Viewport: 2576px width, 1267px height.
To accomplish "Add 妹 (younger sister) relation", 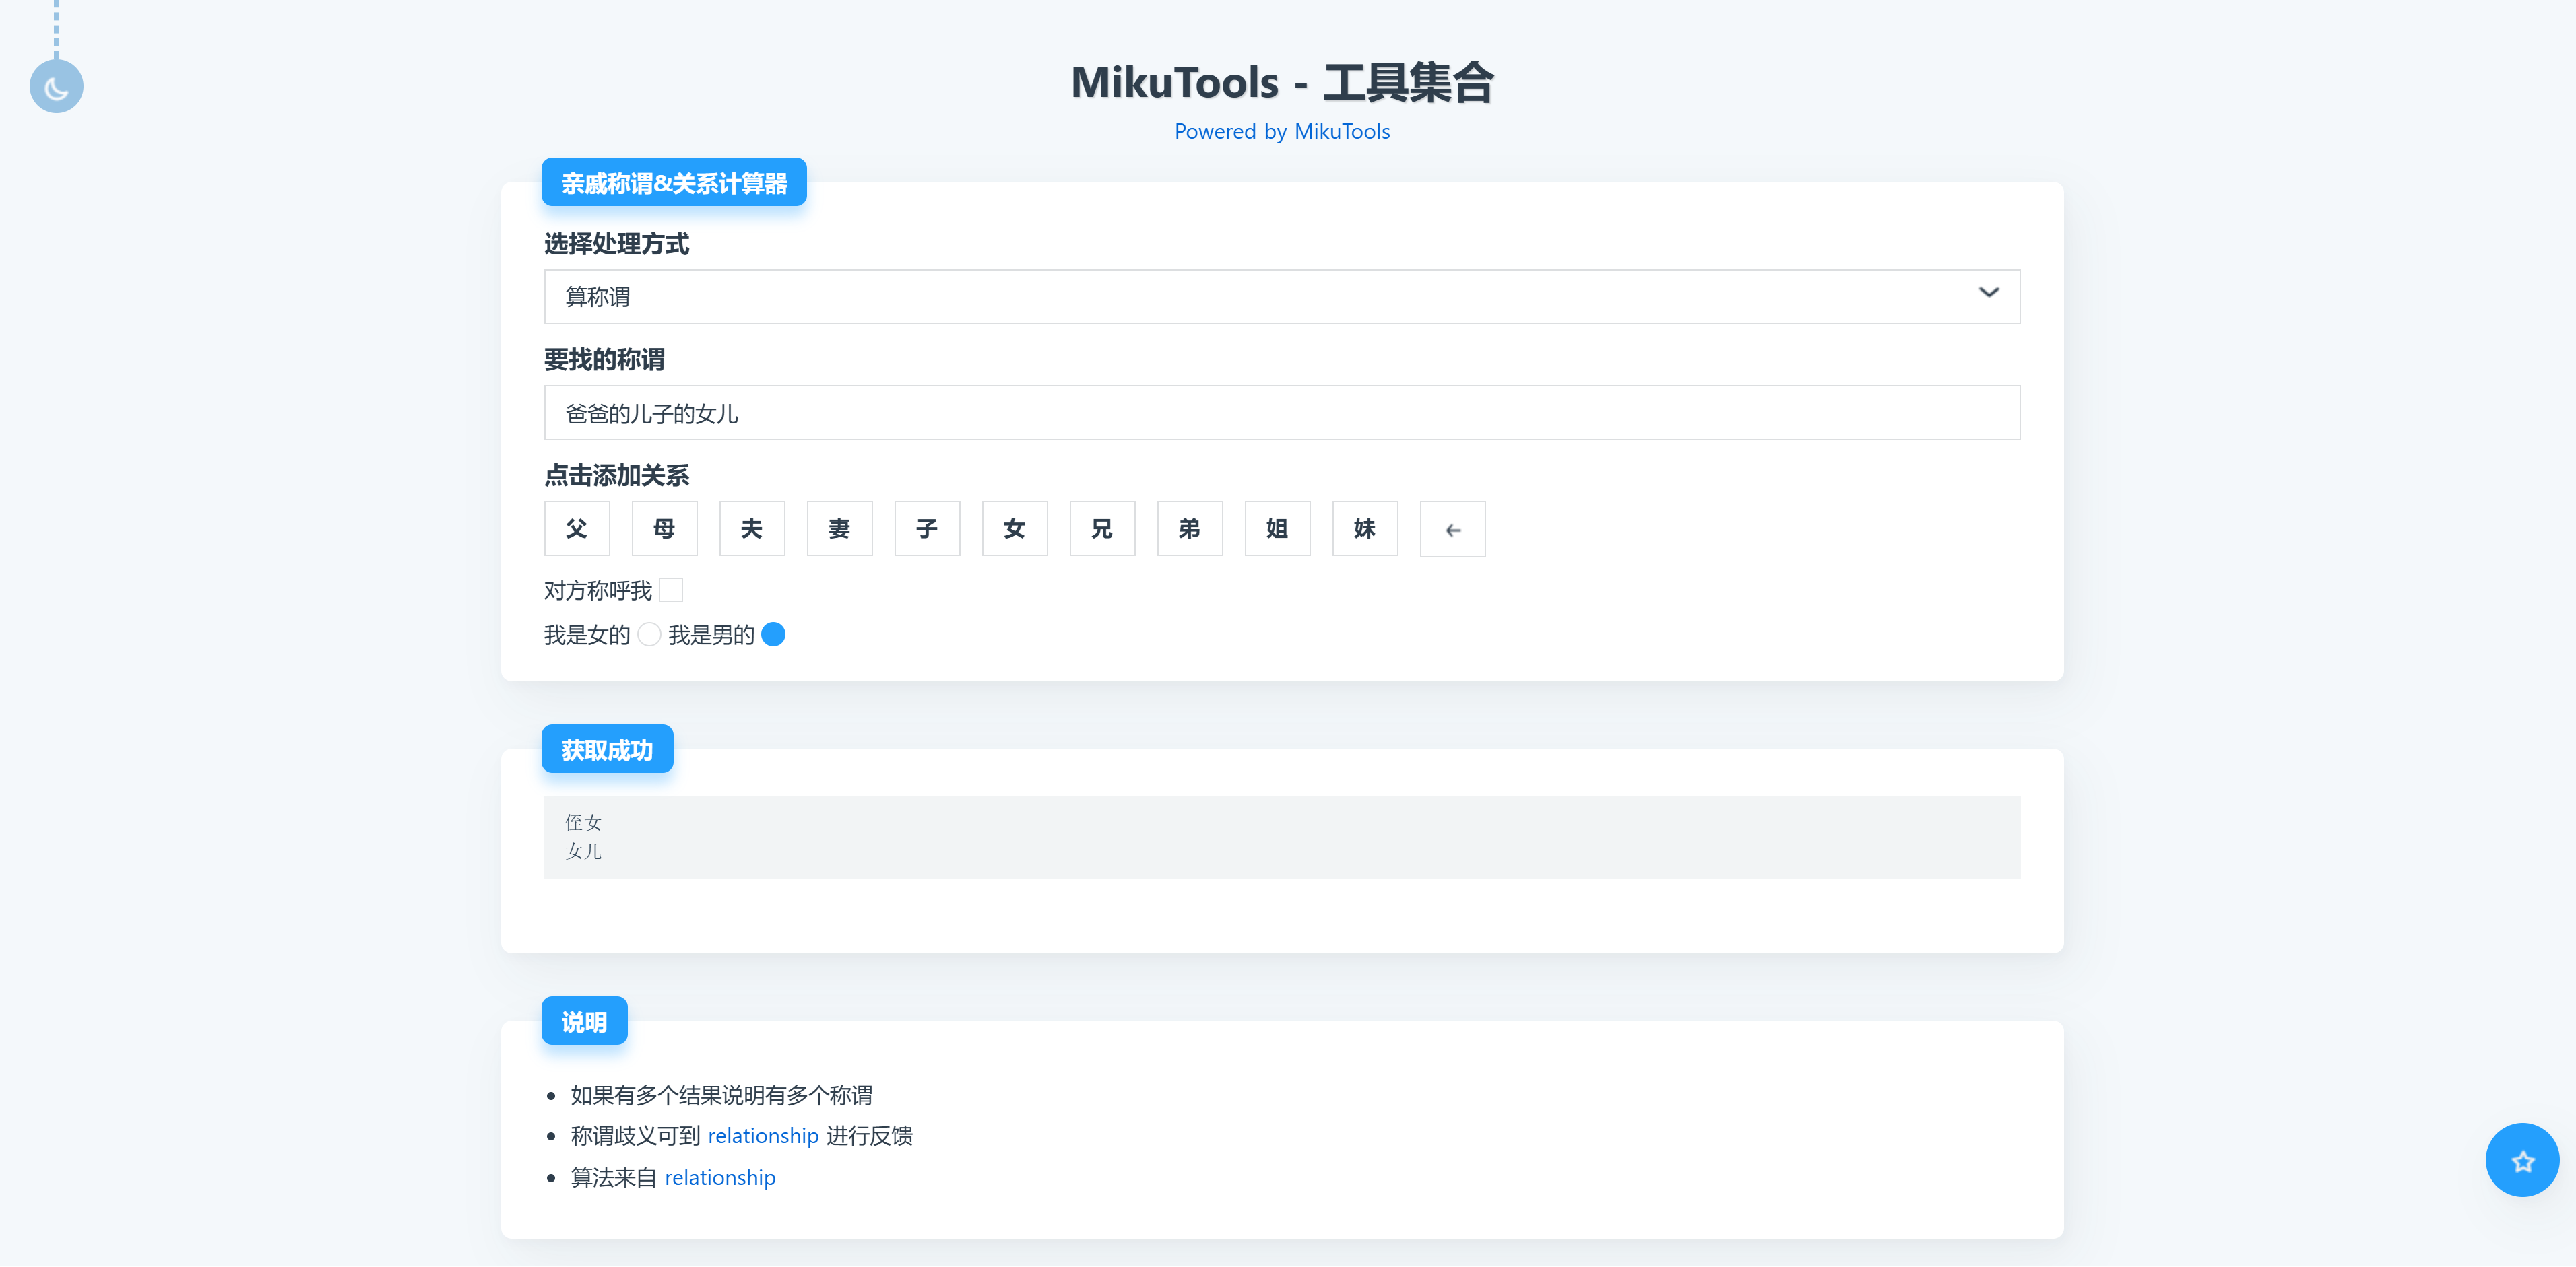I will pyautogui.click(x=1364, y=528).
